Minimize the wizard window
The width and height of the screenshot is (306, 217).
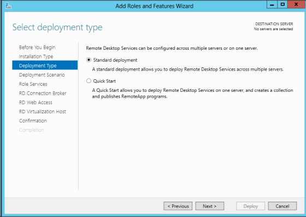tap(272, 4)
